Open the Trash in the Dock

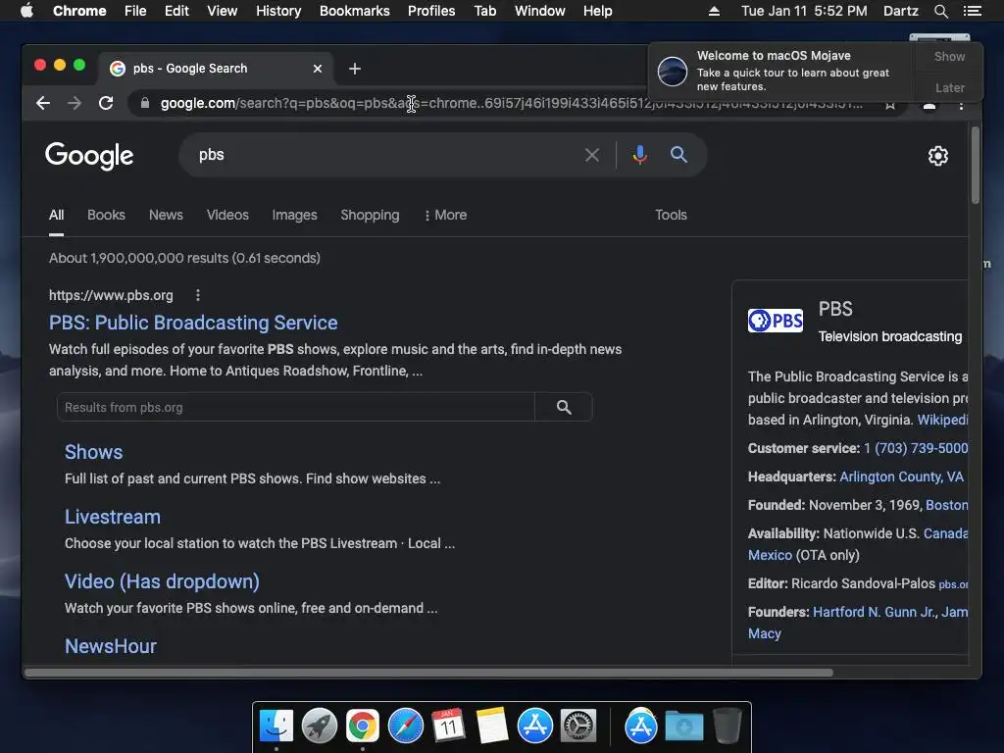coord(728,727)
